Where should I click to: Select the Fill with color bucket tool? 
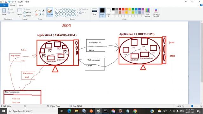40,10
